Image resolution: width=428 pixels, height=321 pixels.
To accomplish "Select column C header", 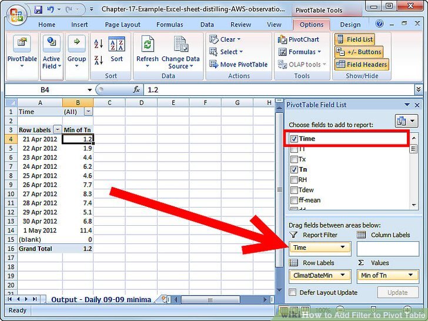I will click(x=109, y=103).
